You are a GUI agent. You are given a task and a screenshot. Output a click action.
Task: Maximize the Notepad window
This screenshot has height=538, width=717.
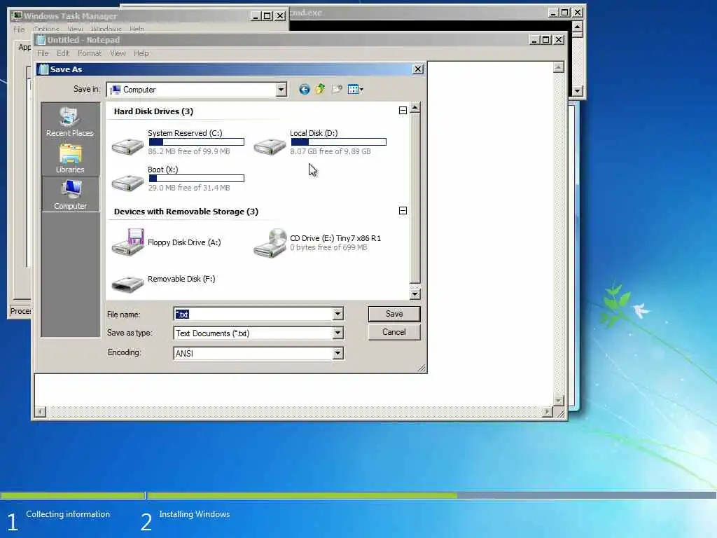pyautogui.click(x=546, y=40)
